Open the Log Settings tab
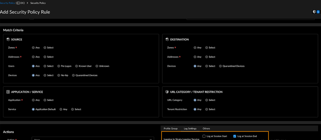The width and height of the screenshot is (321, 140). (190, 128)
